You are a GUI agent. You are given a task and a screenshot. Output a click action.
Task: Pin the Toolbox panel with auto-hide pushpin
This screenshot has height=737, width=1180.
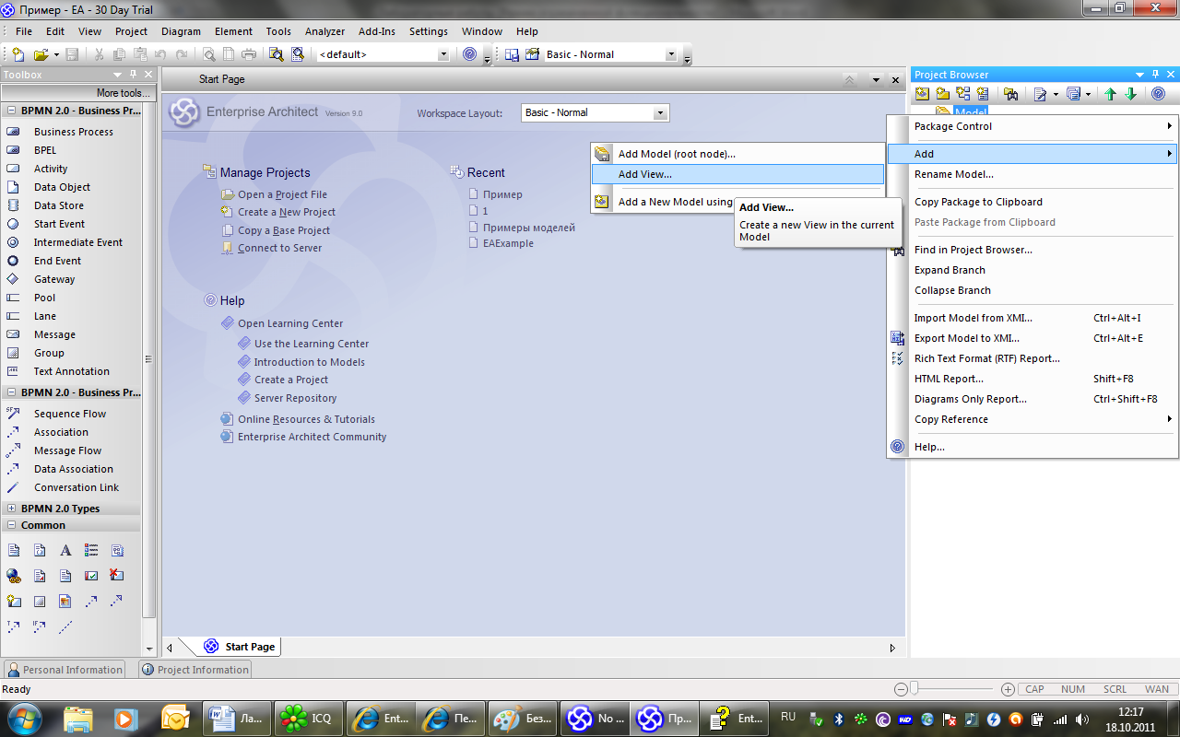coord(134,75)
